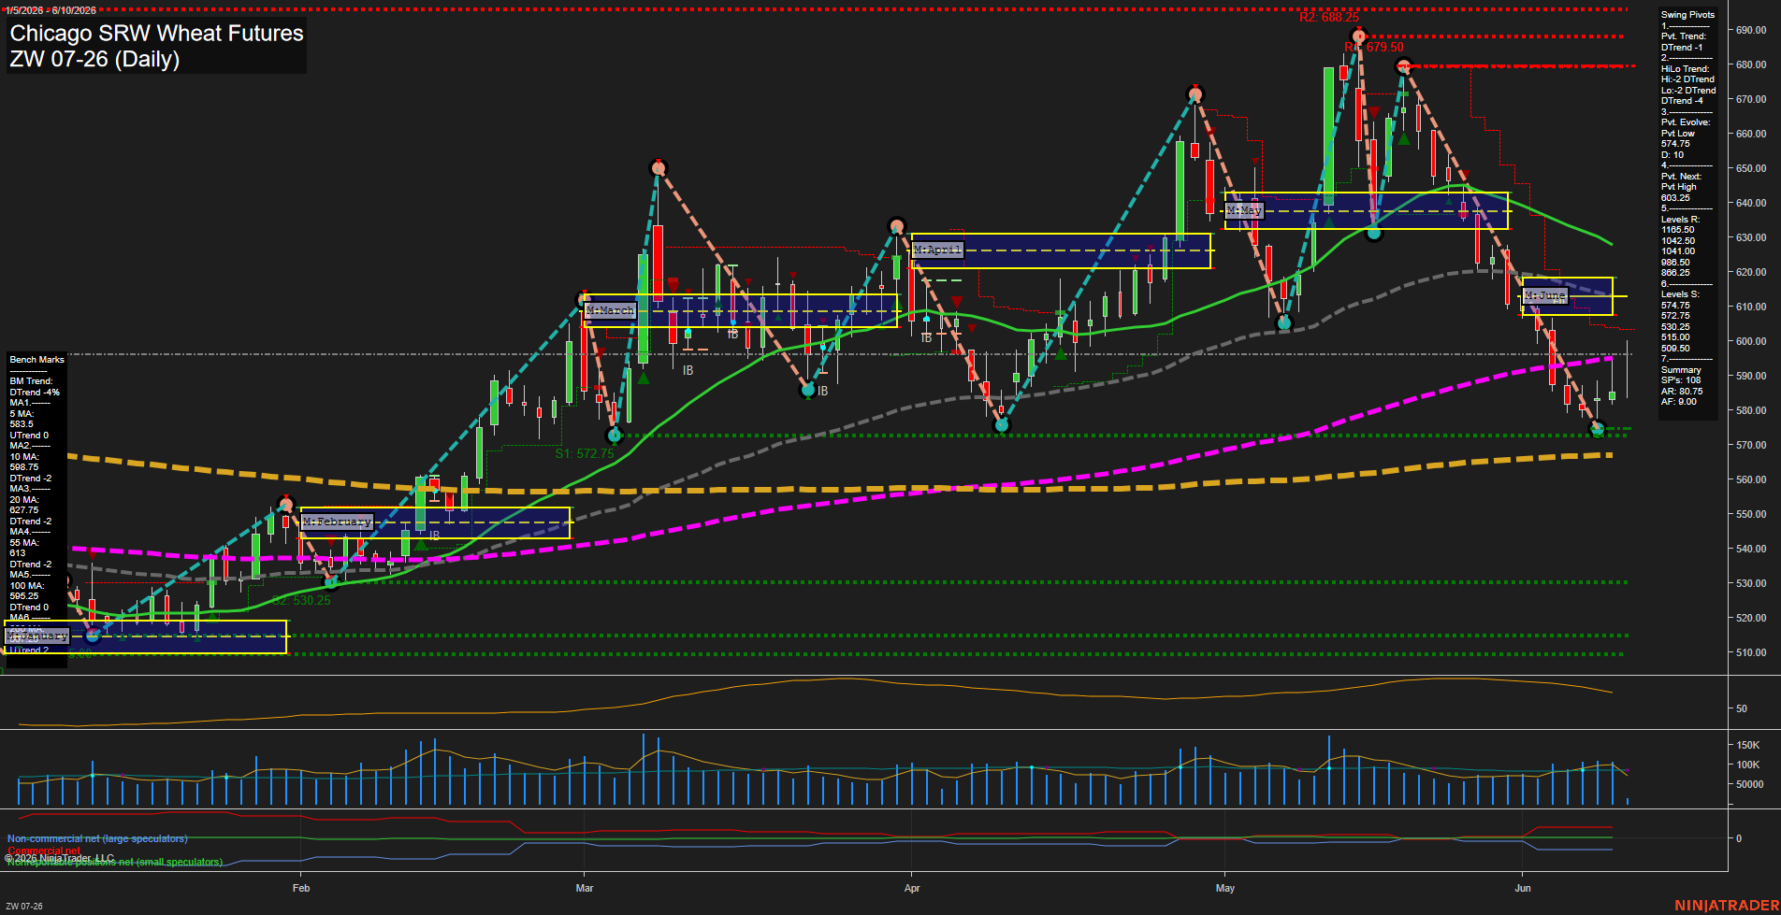
Task: Click the '20 MA:' benchmark entry
Action: [x=23, y=500]
